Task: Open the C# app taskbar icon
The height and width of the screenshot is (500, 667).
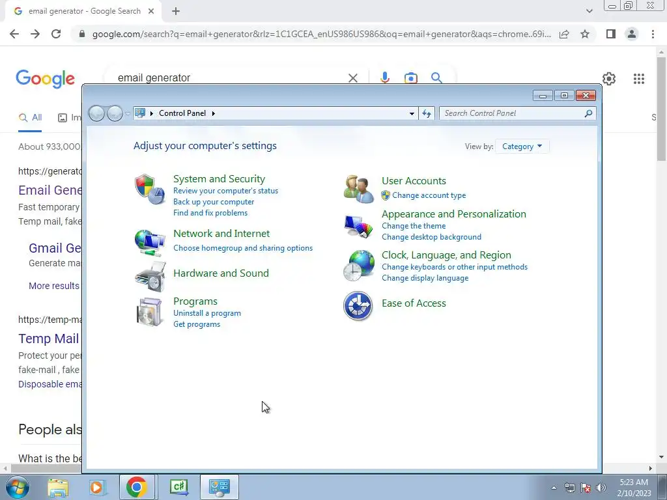Action: [179, 487]
